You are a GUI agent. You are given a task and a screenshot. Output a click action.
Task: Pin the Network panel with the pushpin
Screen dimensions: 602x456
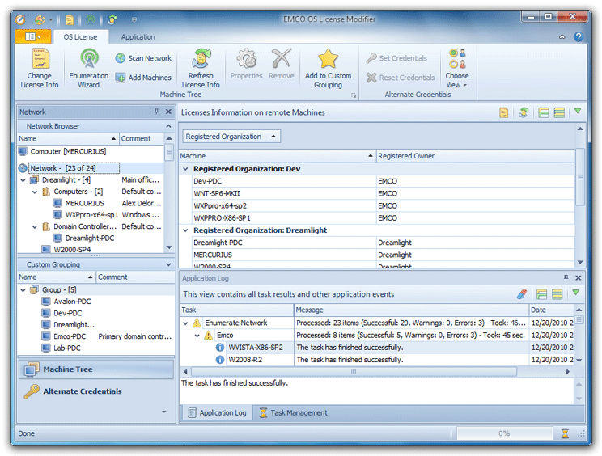click(155, 112)
